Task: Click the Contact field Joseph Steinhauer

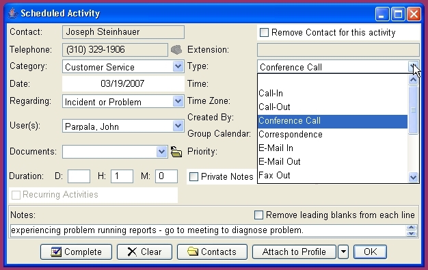Action: (123, 32)
